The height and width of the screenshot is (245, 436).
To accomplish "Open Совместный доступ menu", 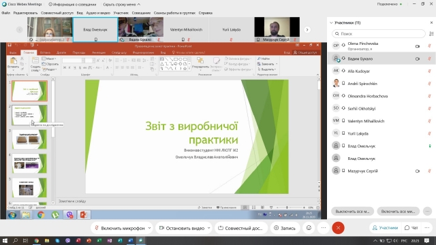I will click(x=57, y=13).
